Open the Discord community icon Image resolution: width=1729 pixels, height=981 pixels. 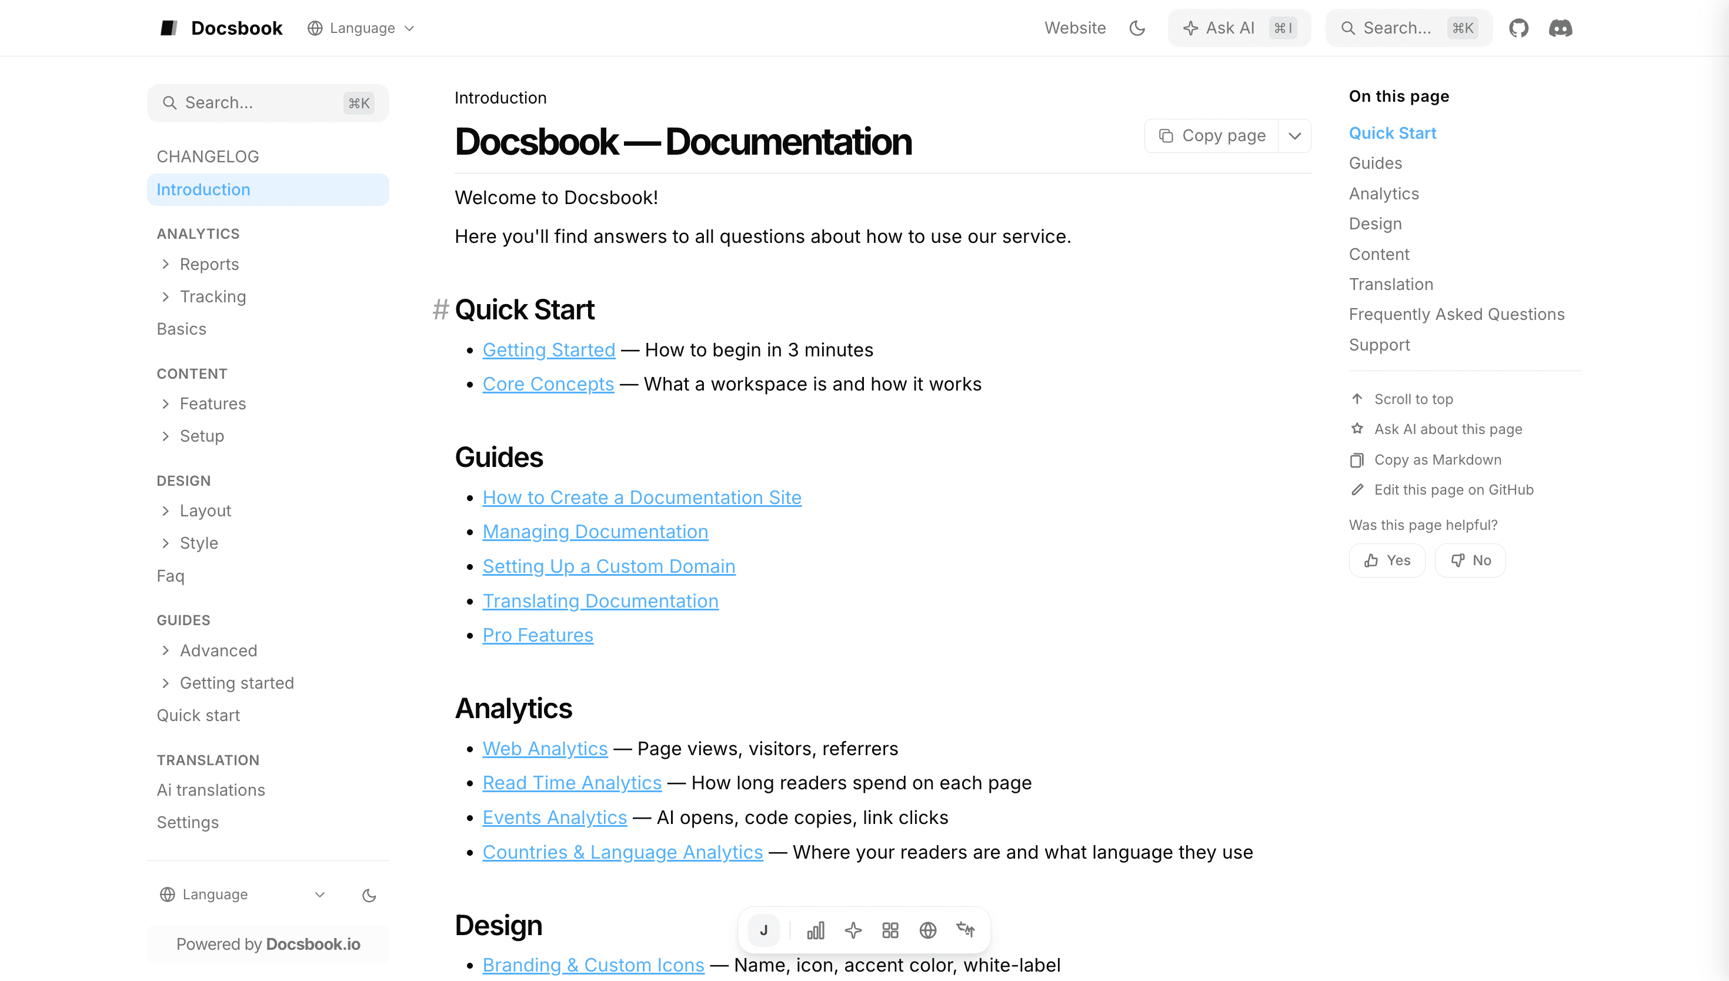pos(1560,28)
